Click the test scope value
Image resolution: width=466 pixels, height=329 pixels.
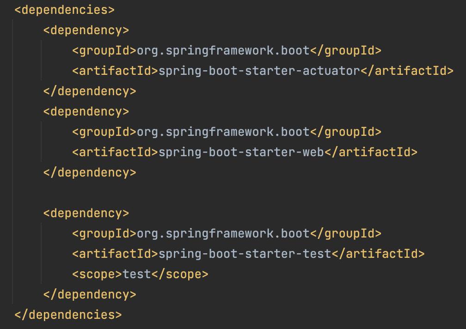tap(137, 274)
